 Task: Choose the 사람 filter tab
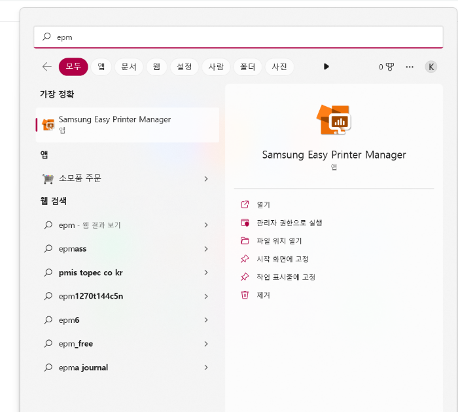216,67
